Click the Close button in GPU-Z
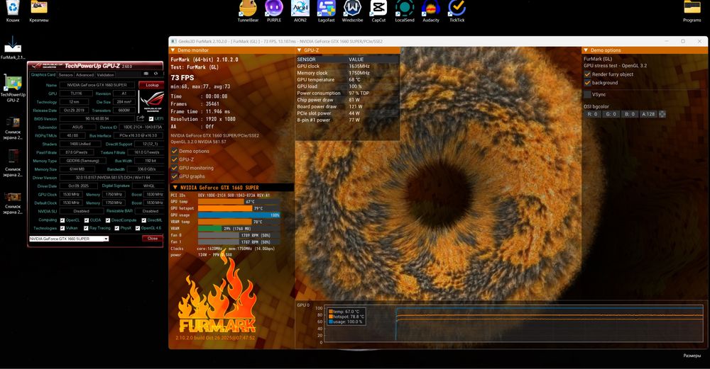The height and width of the screenshot is (369, 710). (153, 239)
